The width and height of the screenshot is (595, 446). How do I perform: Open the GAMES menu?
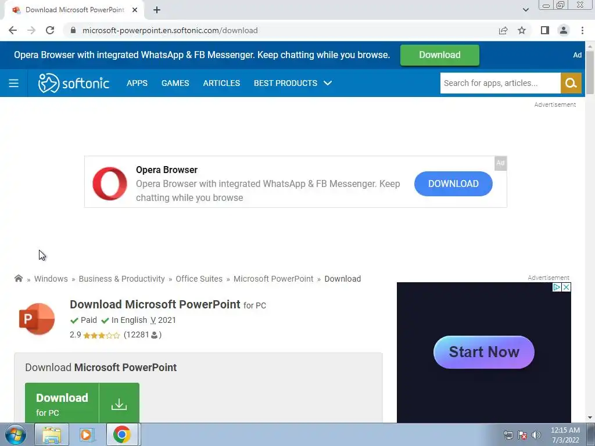pos(175,83)
